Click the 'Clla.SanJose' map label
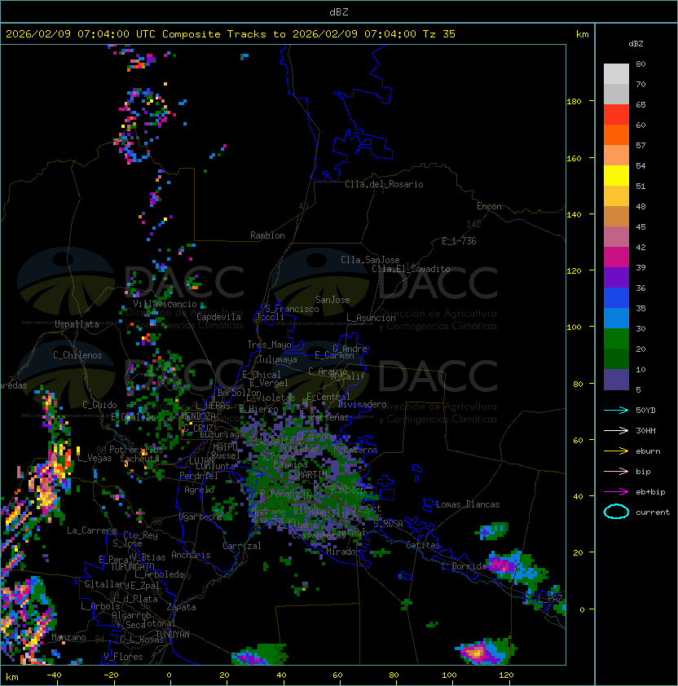This screenshot has height=686, width=678. [x=370, y=260]
